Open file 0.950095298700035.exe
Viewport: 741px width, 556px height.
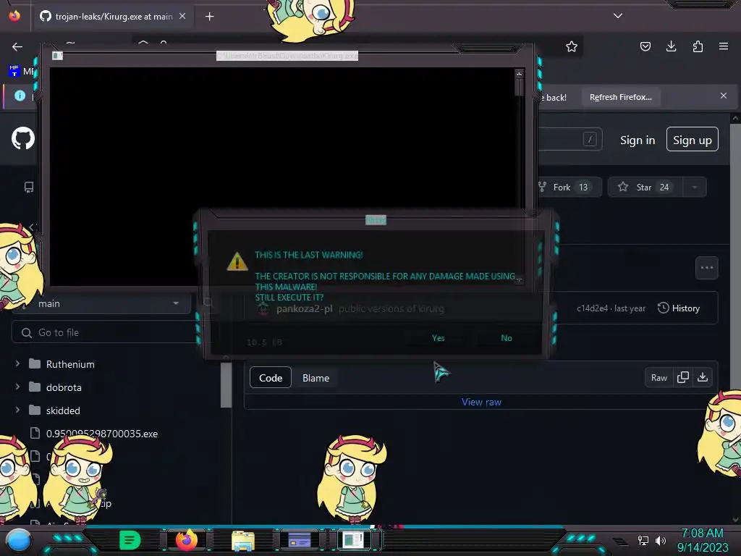(x=101, y=434)
